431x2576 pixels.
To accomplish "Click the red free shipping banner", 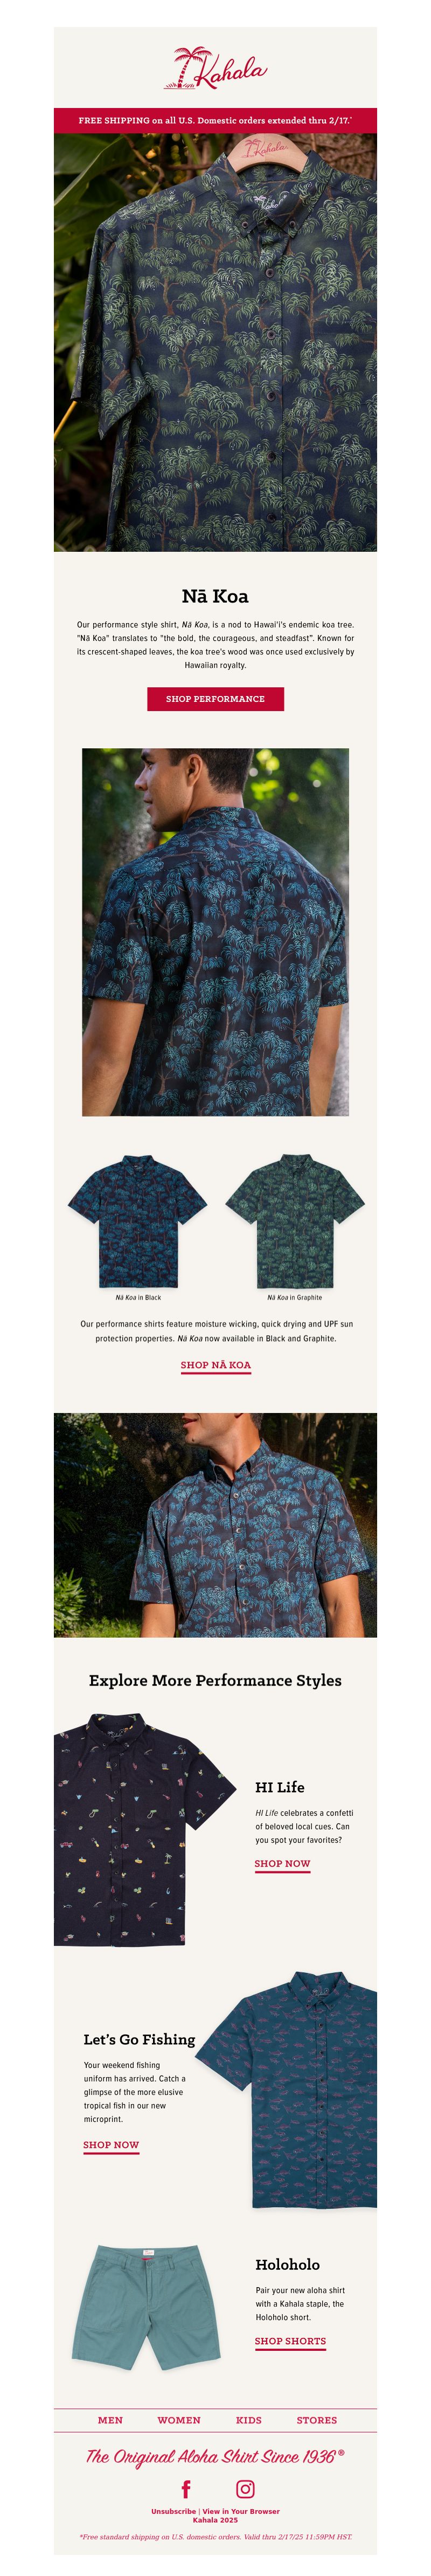I will [x=215, y=120].
